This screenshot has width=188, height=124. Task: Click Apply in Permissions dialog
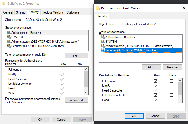[176, 116]
